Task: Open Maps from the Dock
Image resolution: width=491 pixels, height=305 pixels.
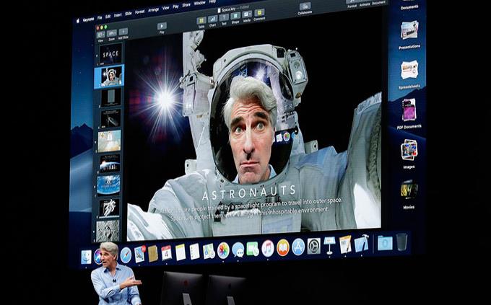Action: point(209,251)
